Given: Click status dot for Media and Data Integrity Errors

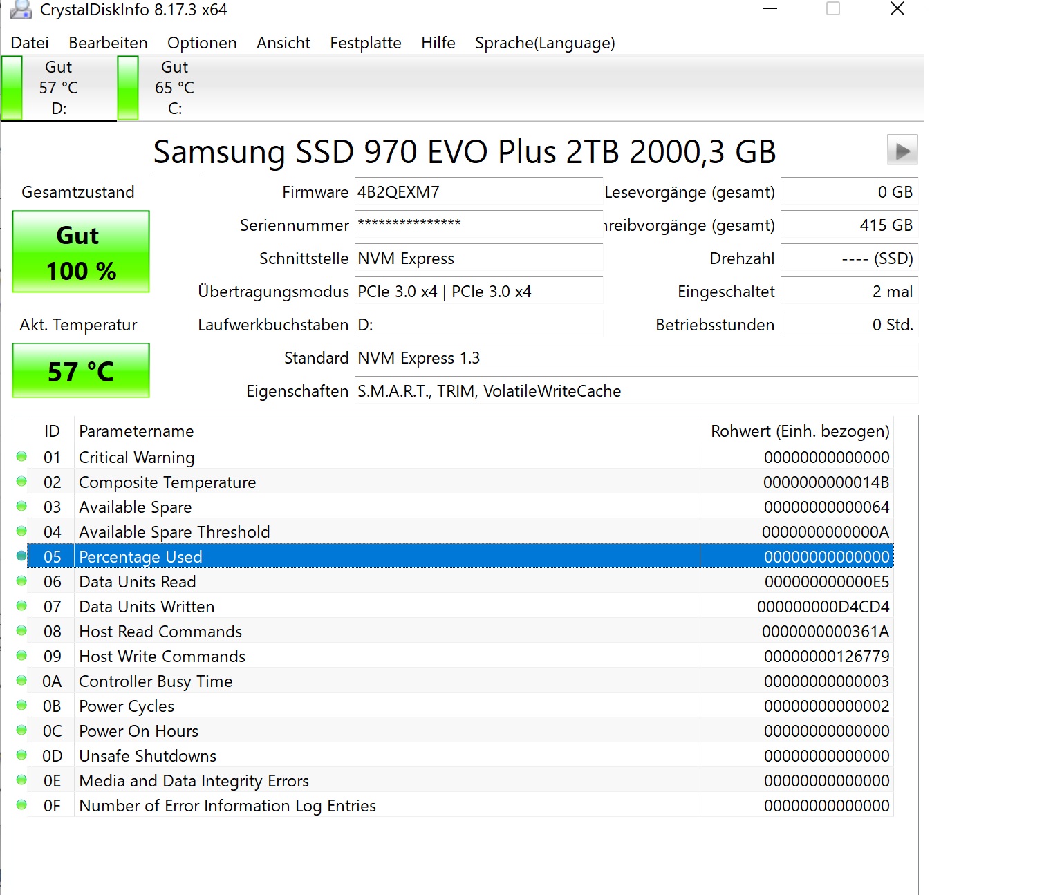Looking at the screenshot, I should point(21,780).
